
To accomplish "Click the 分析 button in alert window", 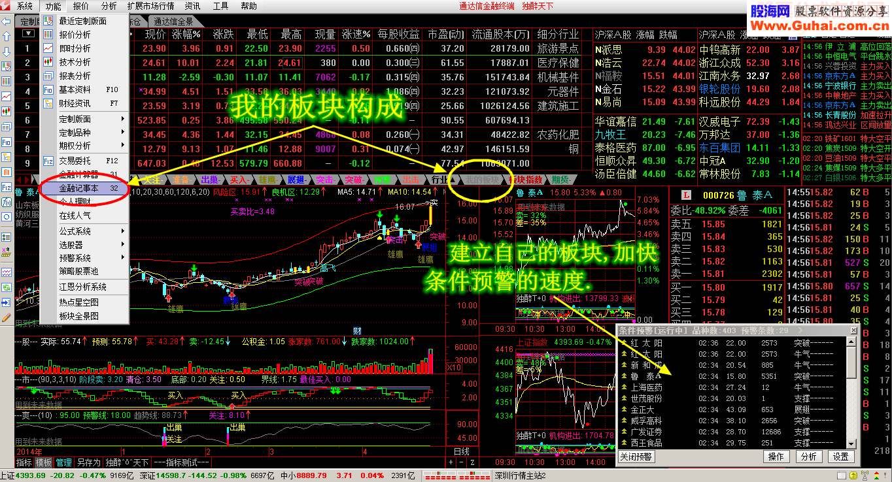I will [x=808, y=457].
